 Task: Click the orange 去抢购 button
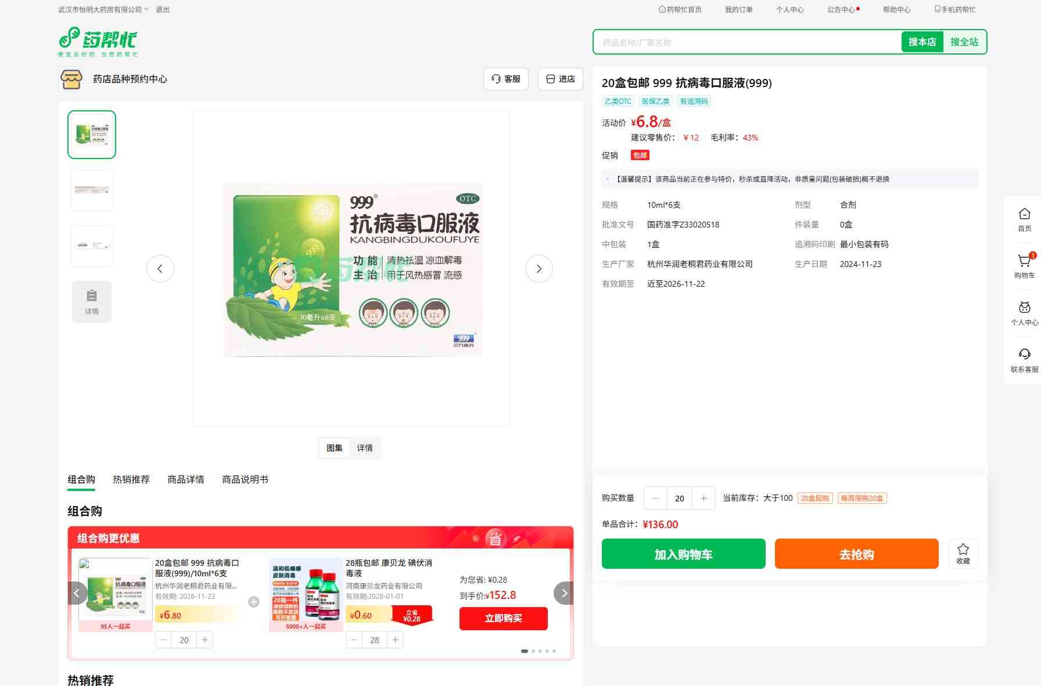856,554
